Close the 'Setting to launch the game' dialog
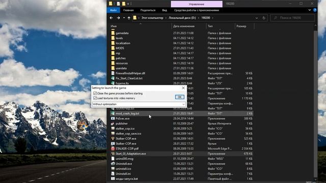The image size is (326, 183). 183,88
